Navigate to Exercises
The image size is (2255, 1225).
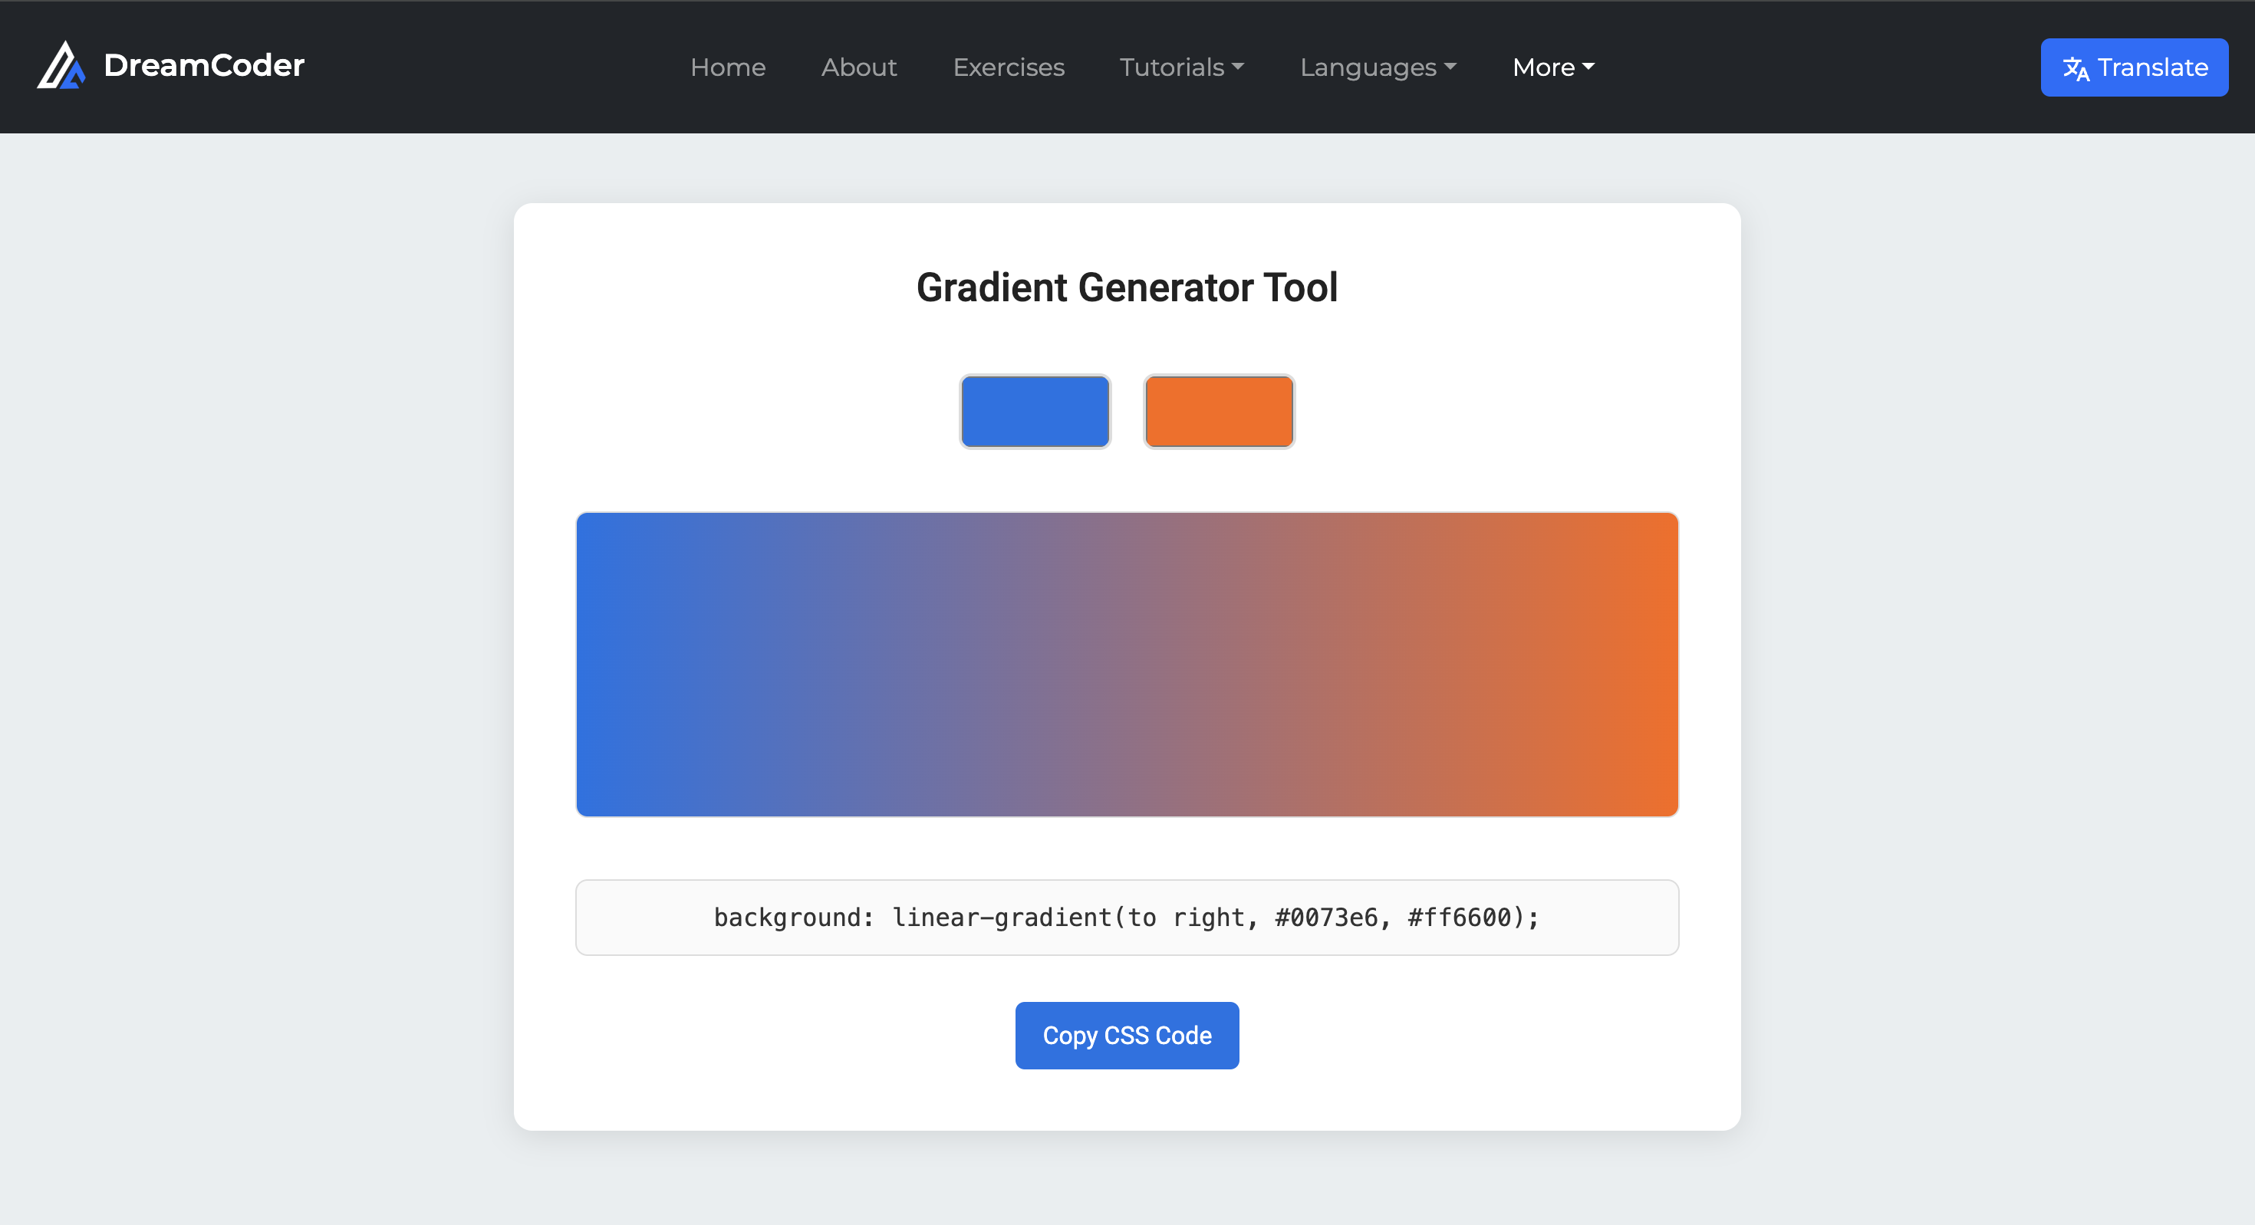tap(1009, 67)
